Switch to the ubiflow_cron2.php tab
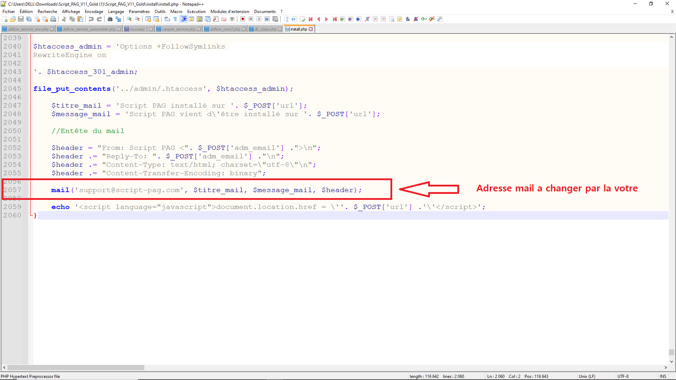 [x=225, y=29]
